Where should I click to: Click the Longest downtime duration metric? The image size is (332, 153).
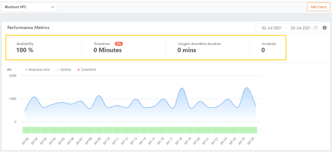click(199, 48)
